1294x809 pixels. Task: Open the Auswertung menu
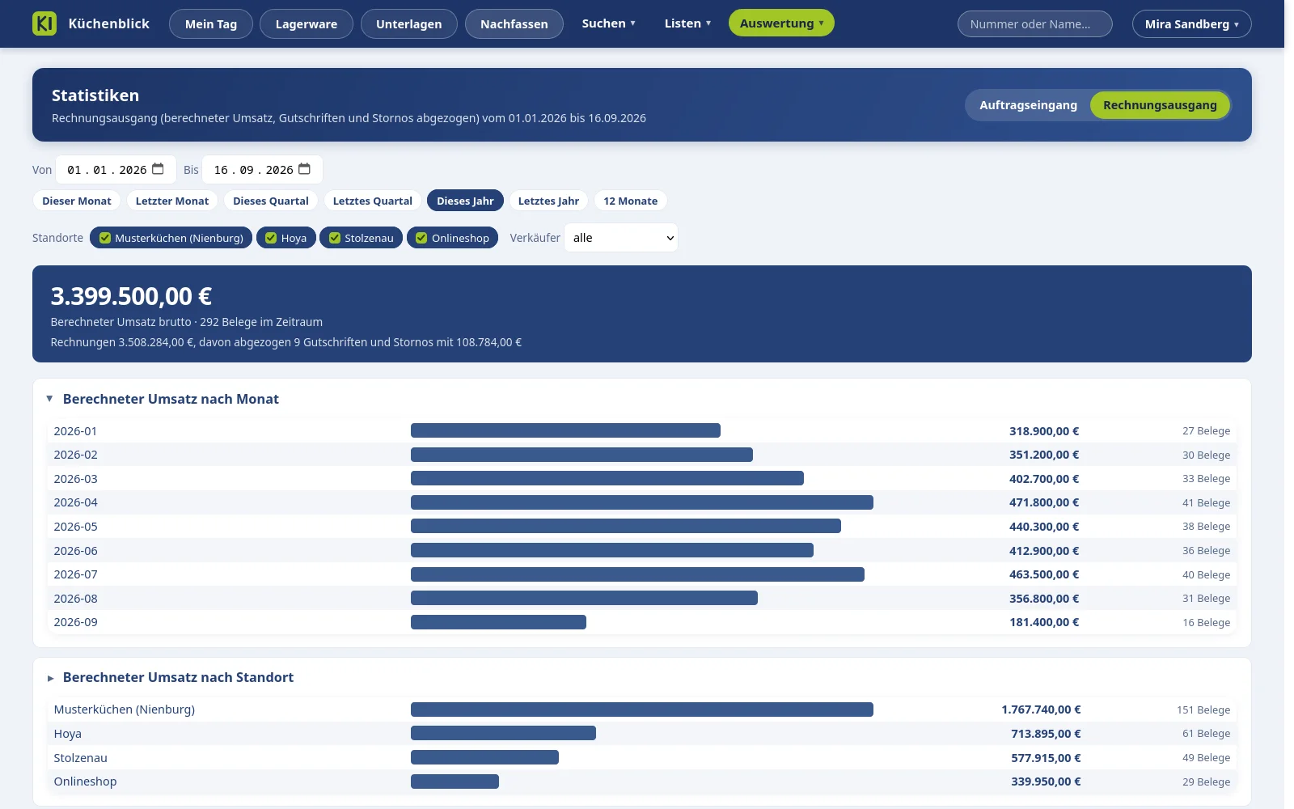point(781,23)
